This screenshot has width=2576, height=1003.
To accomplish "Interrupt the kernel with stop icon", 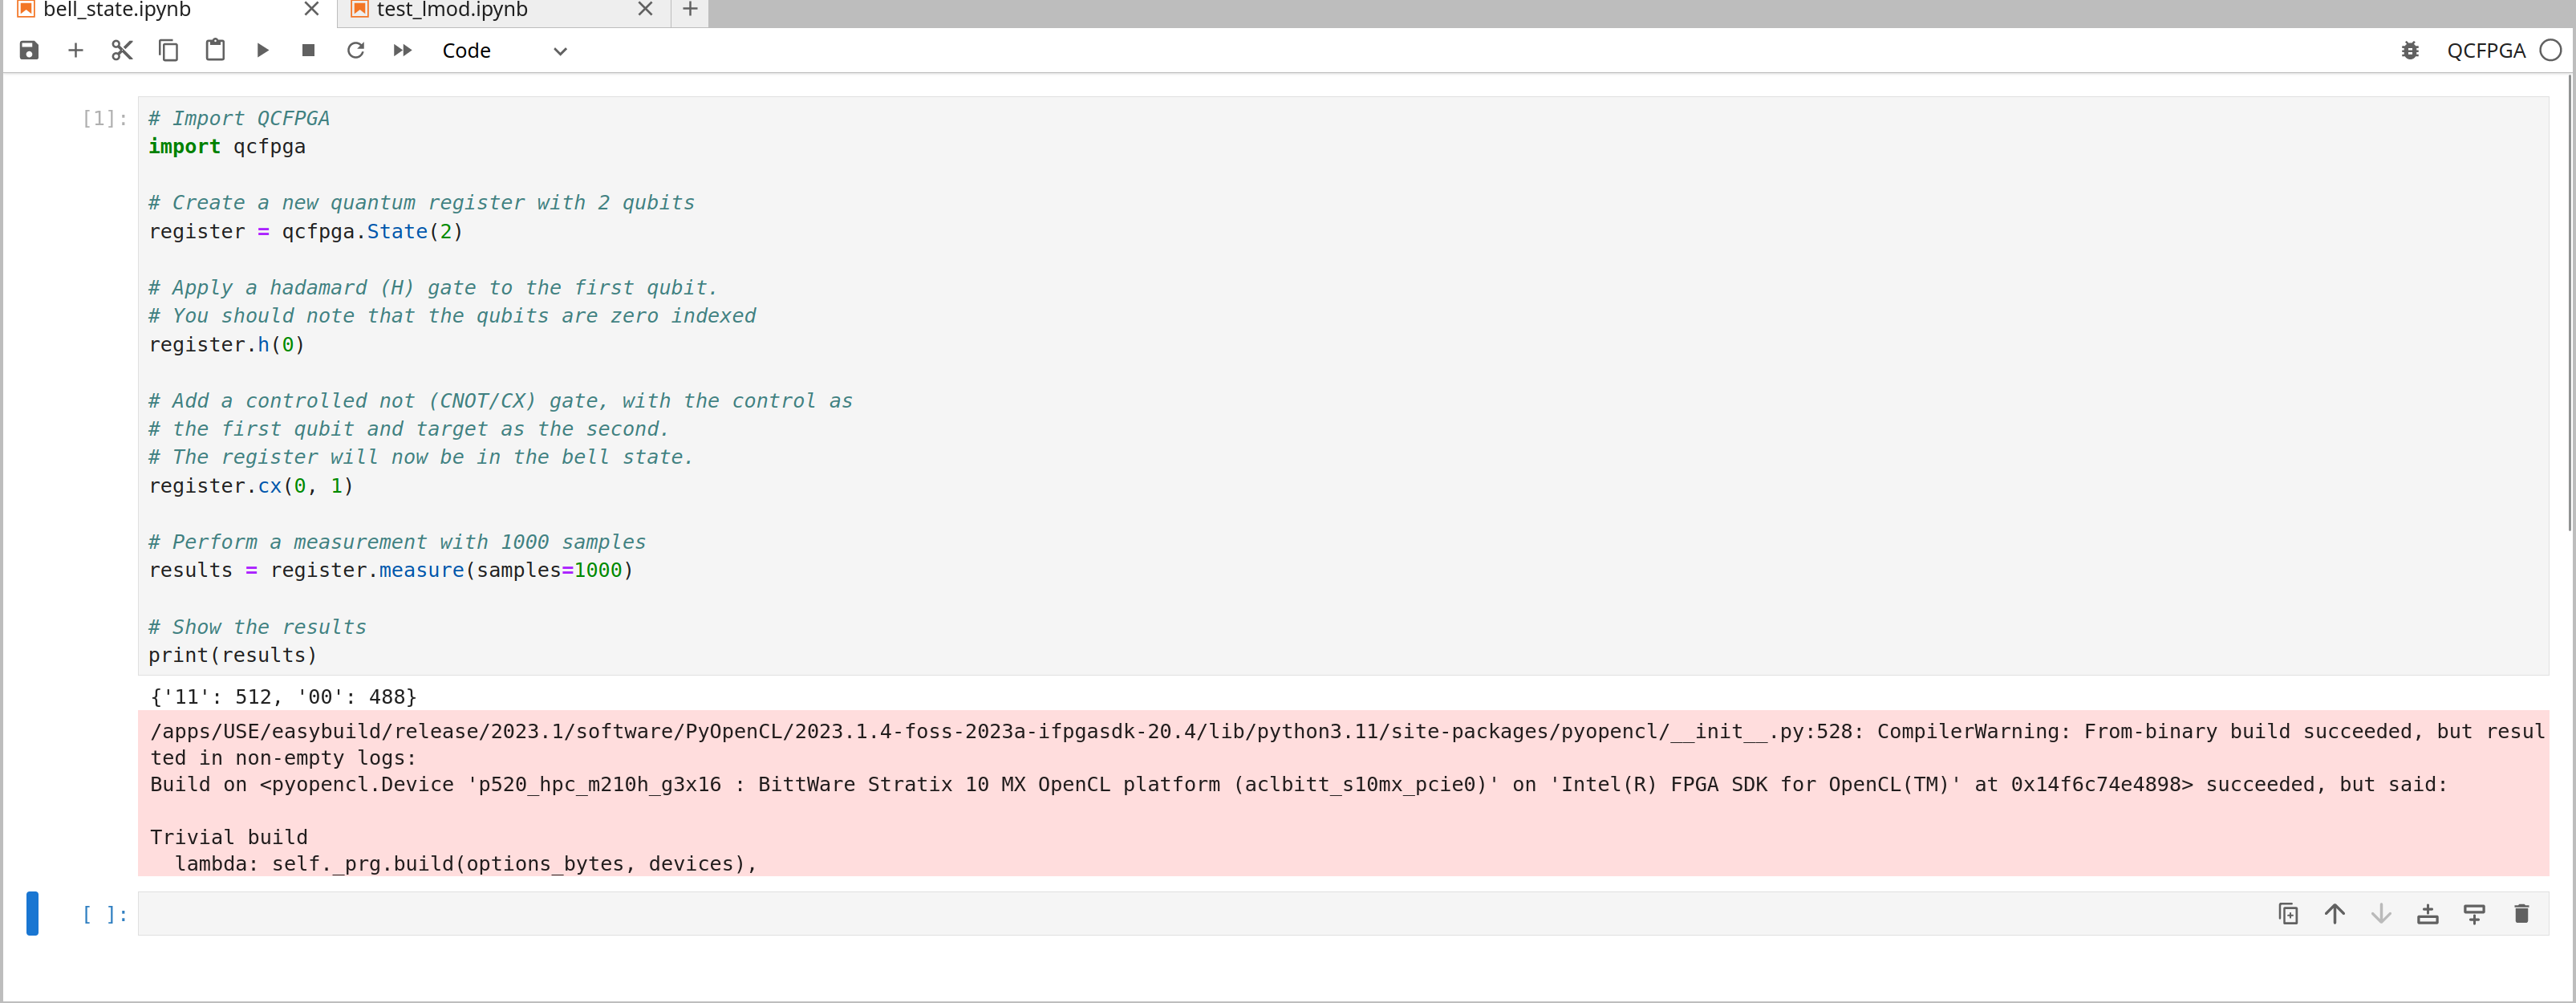I will [308, 50].
